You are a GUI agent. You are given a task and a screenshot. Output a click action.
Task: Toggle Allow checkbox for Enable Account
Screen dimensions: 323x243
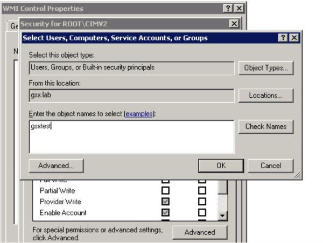pyautogui.click(x=165, y=212)
